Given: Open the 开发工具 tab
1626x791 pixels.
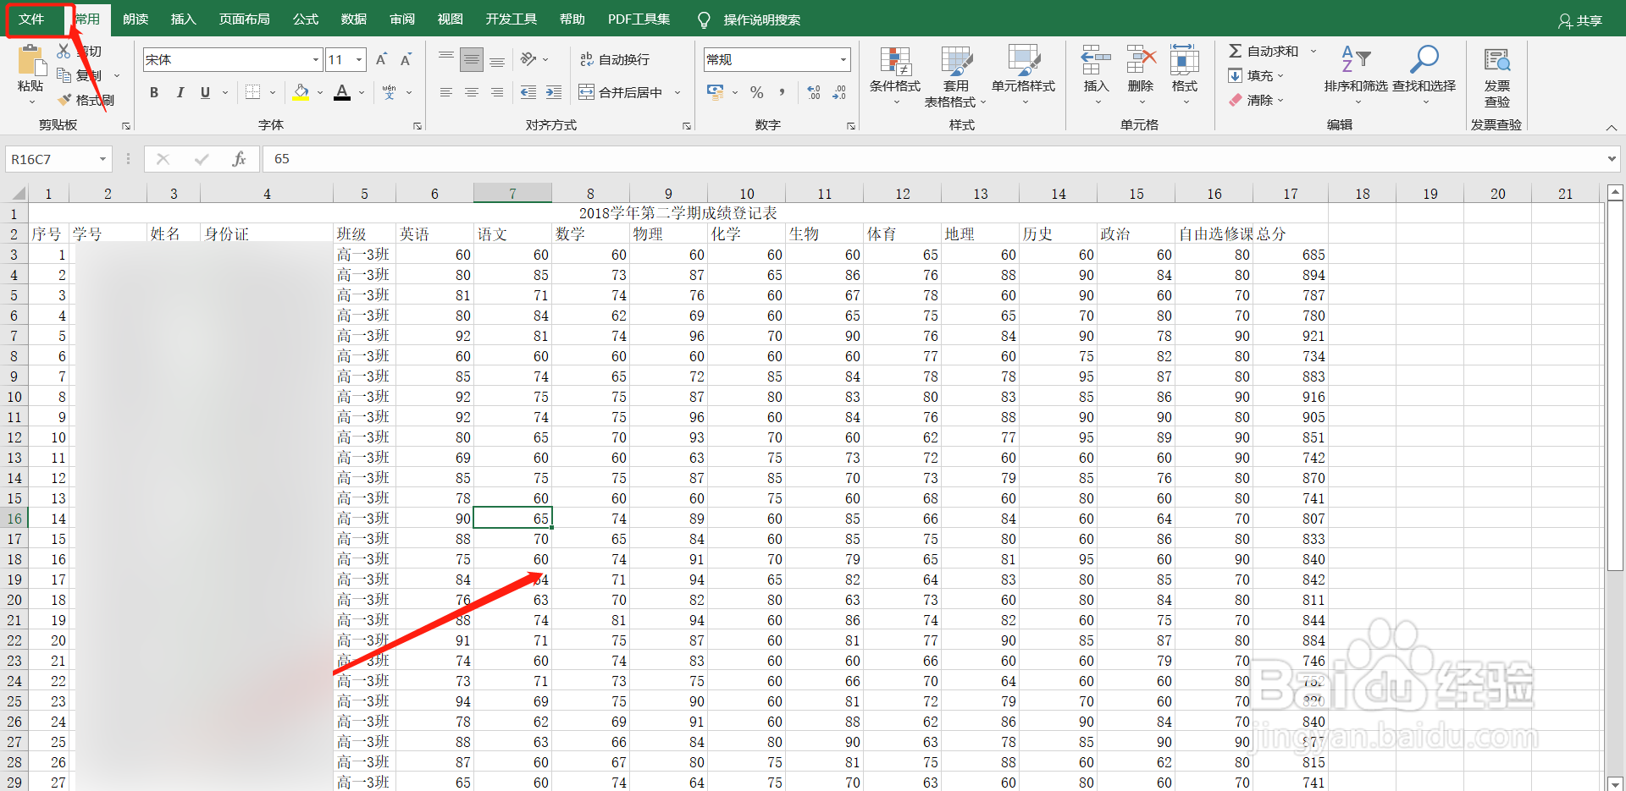Looking at the screenshot, I should click(x=512, y=19).
